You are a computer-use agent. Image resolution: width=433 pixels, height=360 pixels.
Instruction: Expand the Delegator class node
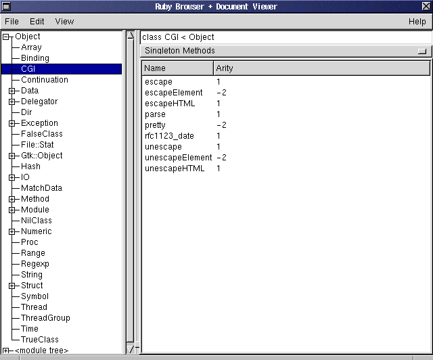(x=12, y=102)
